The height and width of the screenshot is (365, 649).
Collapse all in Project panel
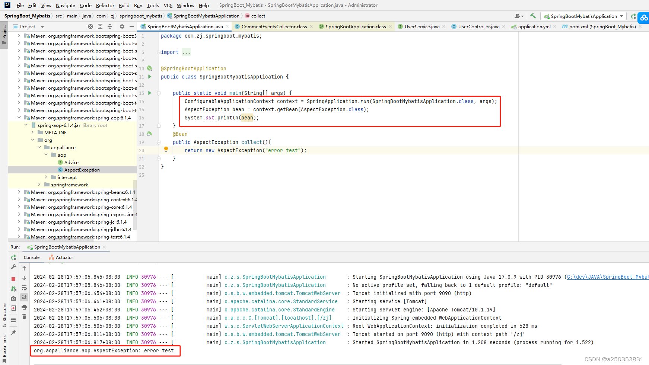point(110,26)
